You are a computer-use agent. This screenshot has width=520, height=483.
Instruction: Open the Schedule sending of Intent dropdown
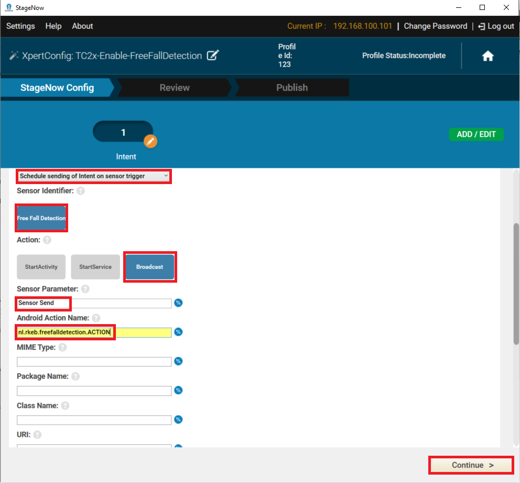(x=94, y=176)
